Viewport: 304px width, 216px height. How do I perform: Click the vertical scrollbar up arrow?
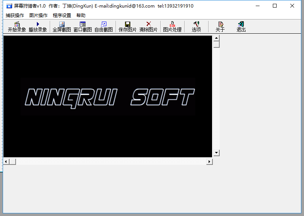[216, 38]
